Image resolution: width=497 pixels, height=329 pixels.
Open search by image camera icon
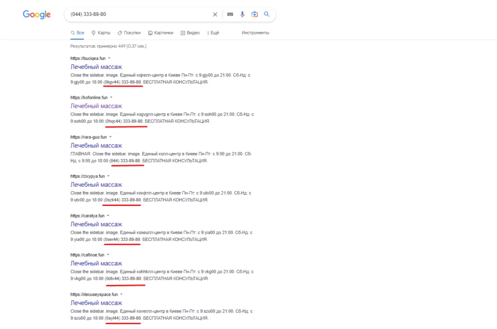click(255, 14)
